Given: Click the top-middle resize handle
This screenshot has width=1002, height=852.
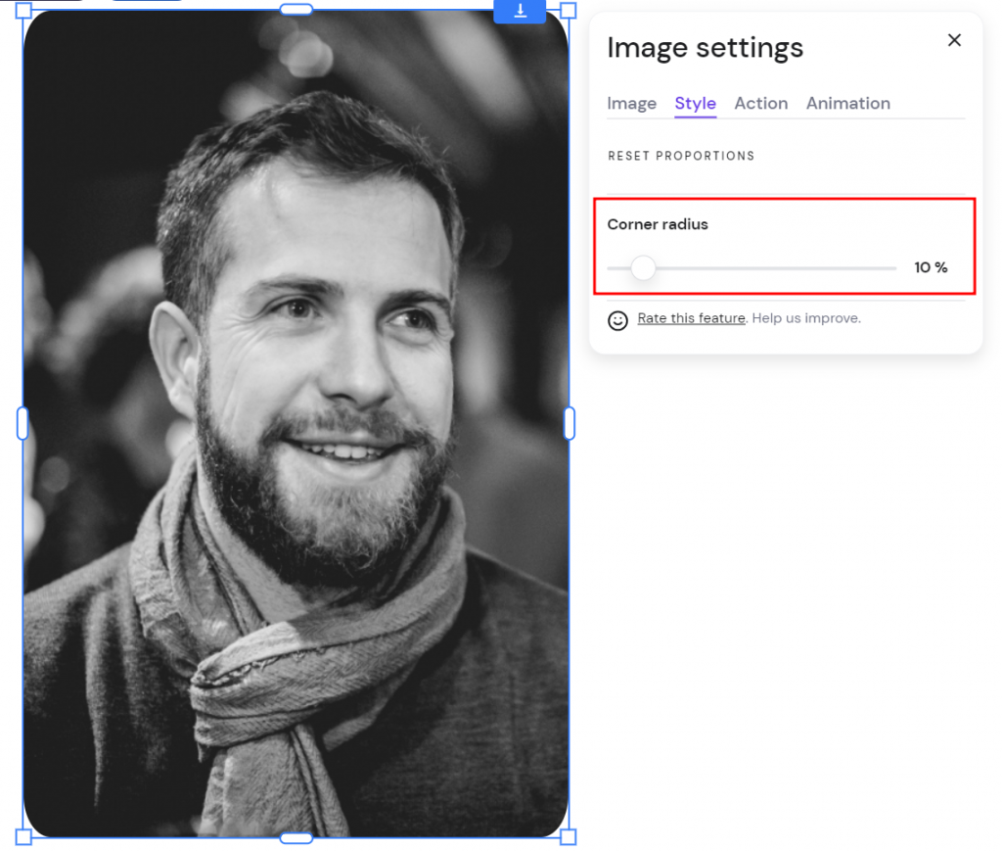Looking at the screenshot, I should point(296,10).
